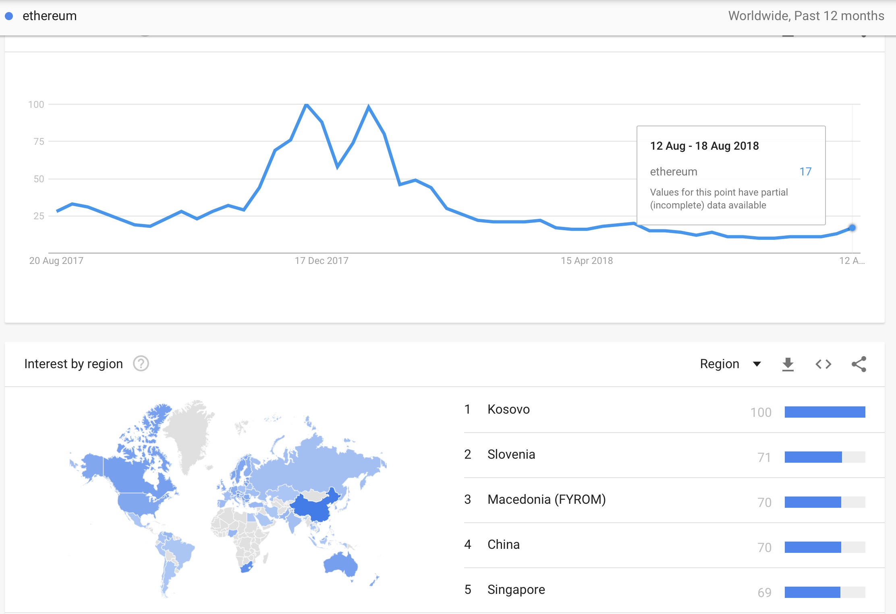Open the Region dropdown menu

[x=720, y=364]
